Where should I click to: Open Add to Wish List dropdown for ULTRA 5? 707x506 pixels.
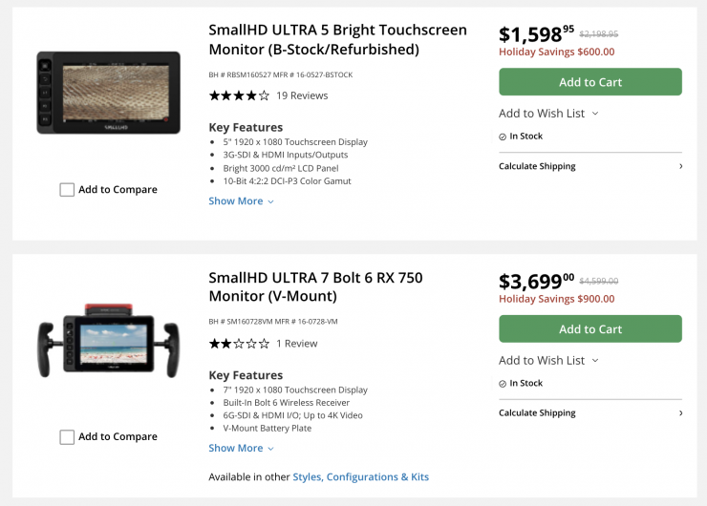click(x=548, y=113)
